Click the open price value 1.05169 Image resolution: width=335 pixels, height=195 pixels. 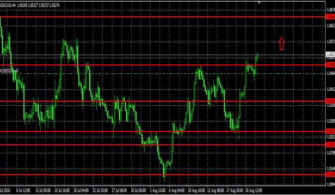[x=22, y=5]
